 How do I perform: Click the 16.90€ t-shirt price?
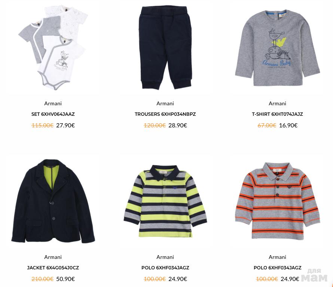pyautogui.click(x=288, y=126)
